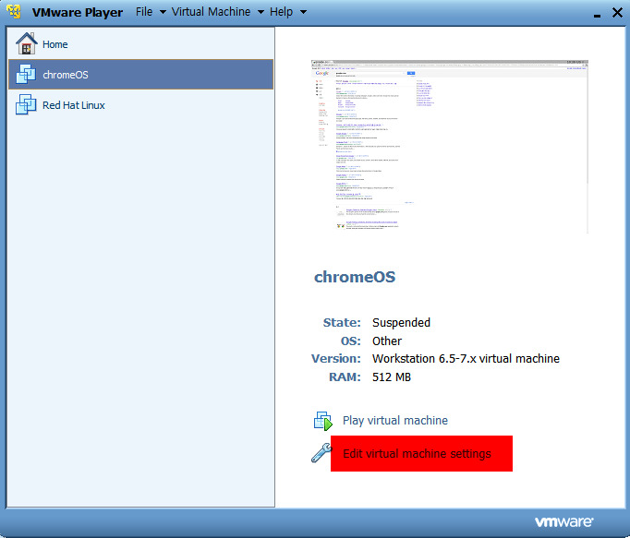The image size is (630, 538).
Task: Expand the File dropdown arrow
Action: (163, 12)
